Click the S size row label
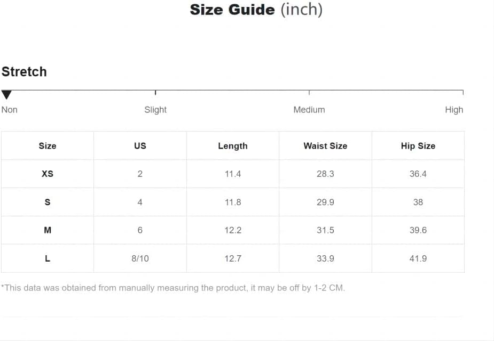 tap(48, 202)
